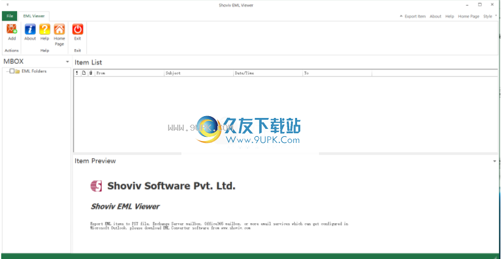Viewport: 501px width, 259px height.
Task: Sort by the Date/Time column header
Action: [x=268, y=73]
